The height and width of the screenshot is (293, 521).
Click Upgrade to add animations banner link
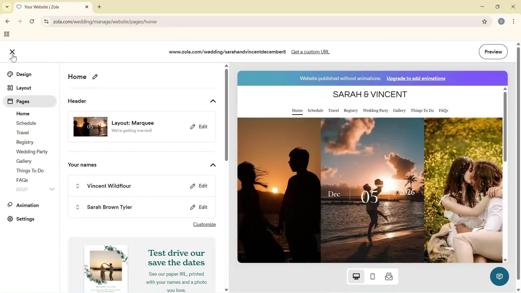coord(416,78)
